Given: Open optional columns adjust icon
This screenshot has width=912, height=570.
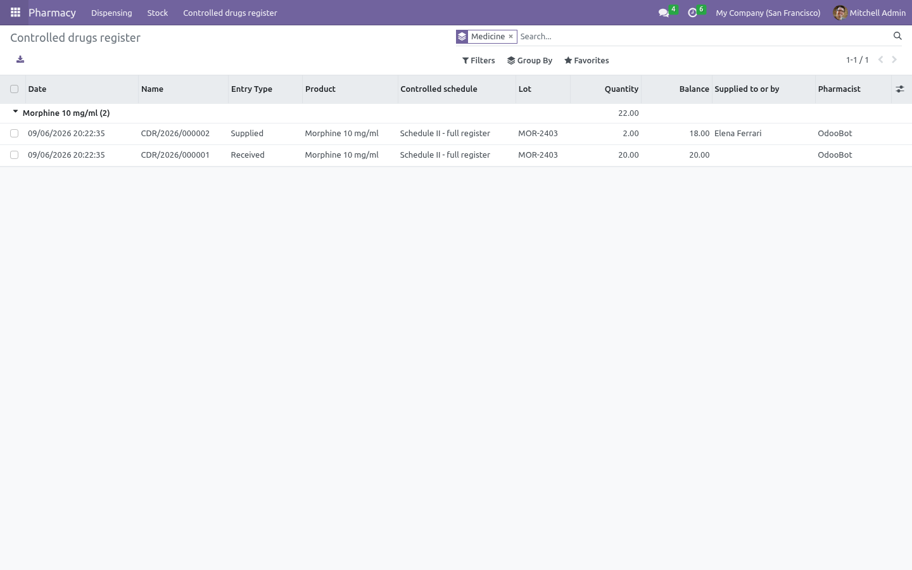Looking at the screenshot, I should coord(900,89).
